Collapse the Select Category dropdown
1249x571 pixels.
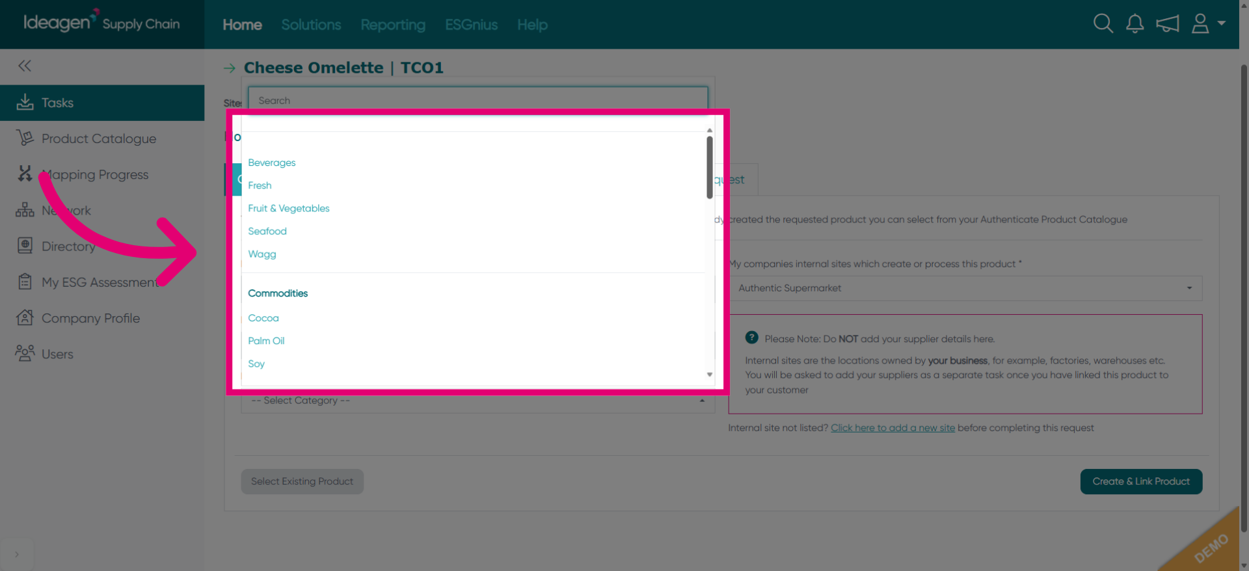tap(478, 401)
